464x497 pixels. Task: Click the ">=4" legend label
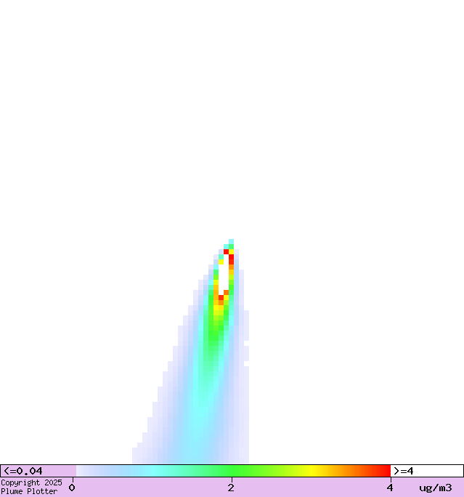pos(404,471)
